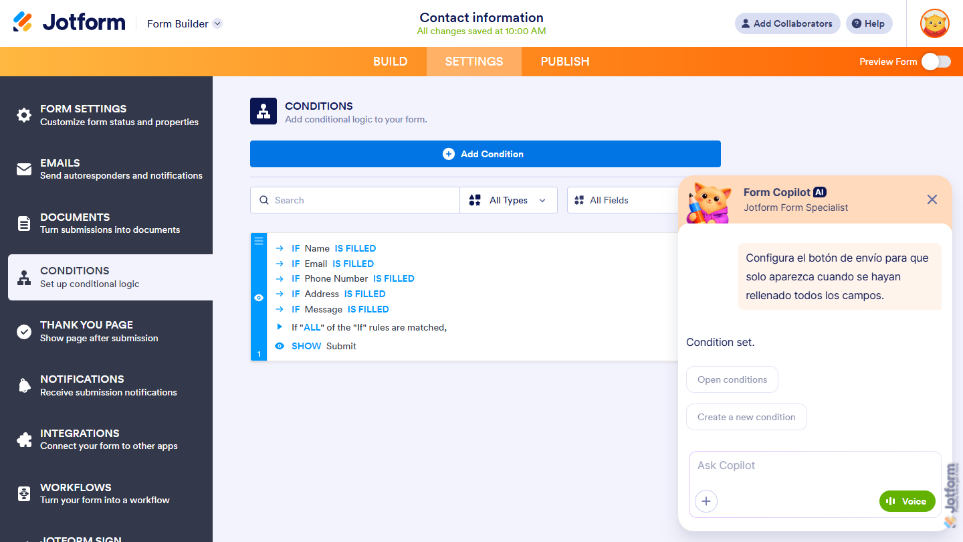Open the Workflows sidebar section

point(24,493)
